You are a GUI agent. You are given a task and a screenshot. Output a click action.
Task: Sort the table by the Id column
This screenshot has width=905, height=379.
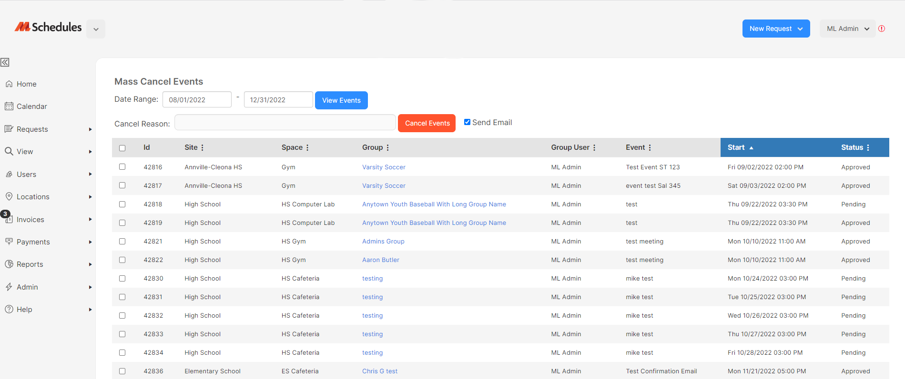pos(147,147)
